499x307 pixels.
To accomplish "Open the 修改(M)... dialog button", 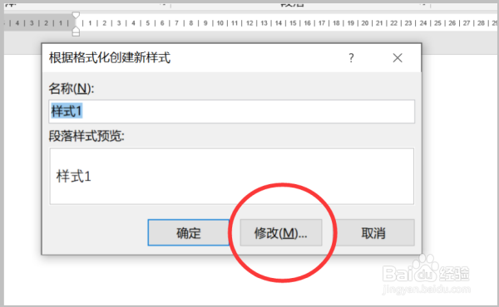I will pyautogui.click(x=281, y=232).
